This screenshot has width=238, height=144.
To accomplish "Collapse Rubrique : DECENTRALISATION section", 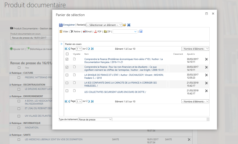I will pyautogui.click(x=10, y=85).
